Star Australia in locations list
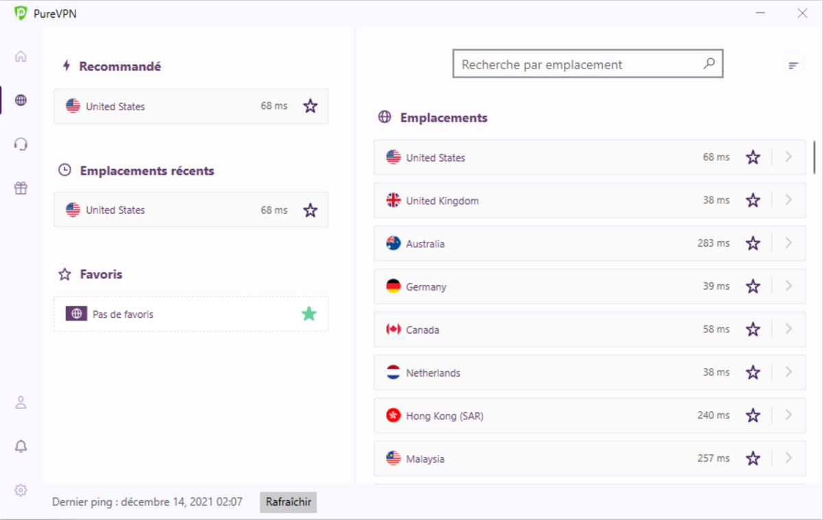The image size is (823, 520). (753, 243)
